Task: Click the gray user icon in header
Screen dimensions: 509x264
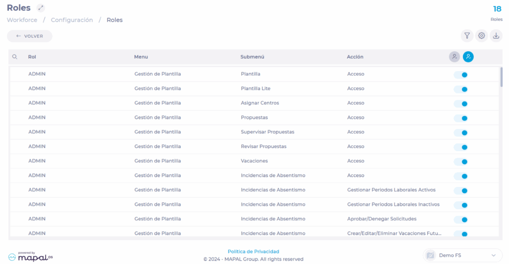Action: tap(454, 57)
